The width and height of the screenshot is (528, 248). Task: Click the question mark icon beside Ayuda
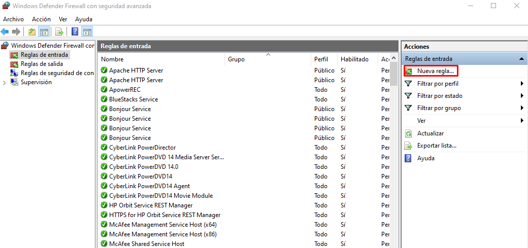pos(408,158)
